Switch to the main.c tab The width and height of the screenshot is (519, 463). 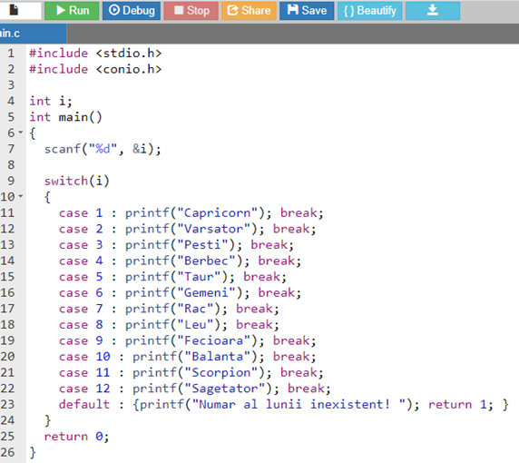coord(33,34)
